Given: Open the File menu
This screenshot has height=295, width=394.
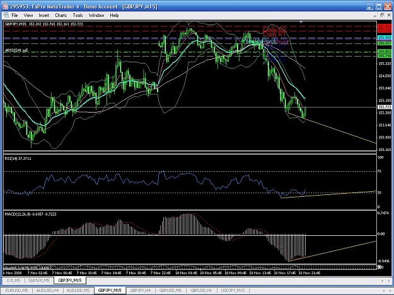Looking at the screenshot, I should pos(14,15).
